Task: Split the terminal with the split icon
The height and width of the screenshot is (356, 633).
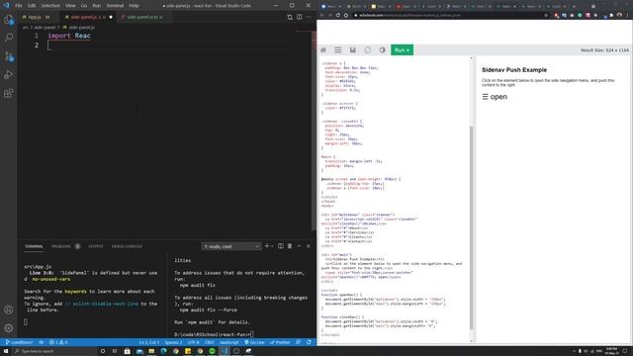Action: (281, 246)
